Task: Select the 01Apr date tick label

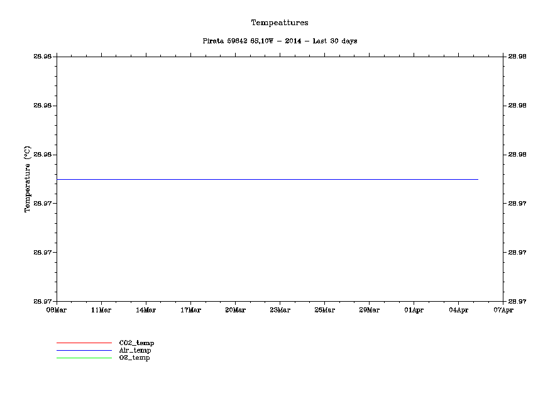Action: (x=414, y=310)
